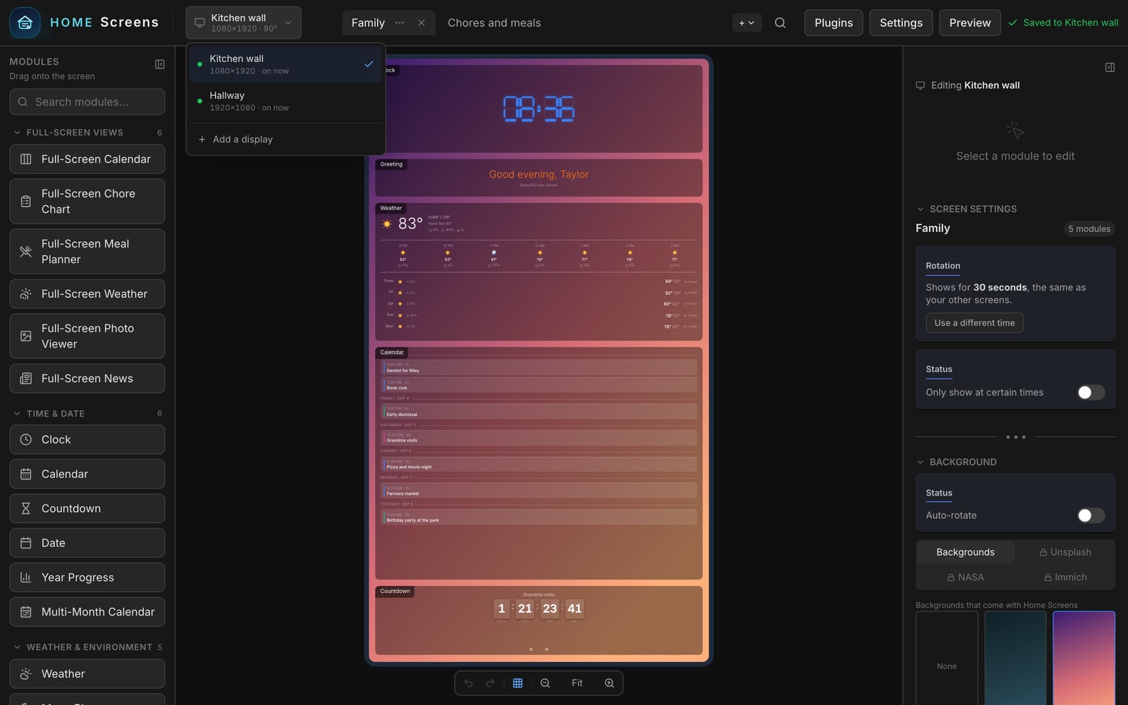Screen dimensions: 1128x705
Task: Select the Countdown module
Action: click(87, 508)
